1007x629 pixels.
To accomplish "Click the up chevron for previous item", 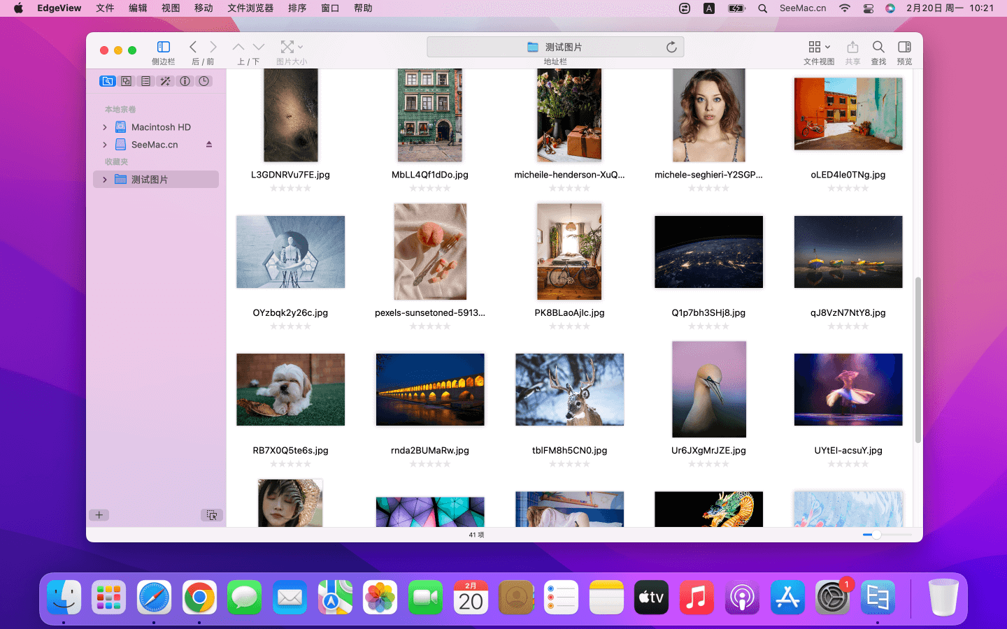I will (x=238, y=47).
